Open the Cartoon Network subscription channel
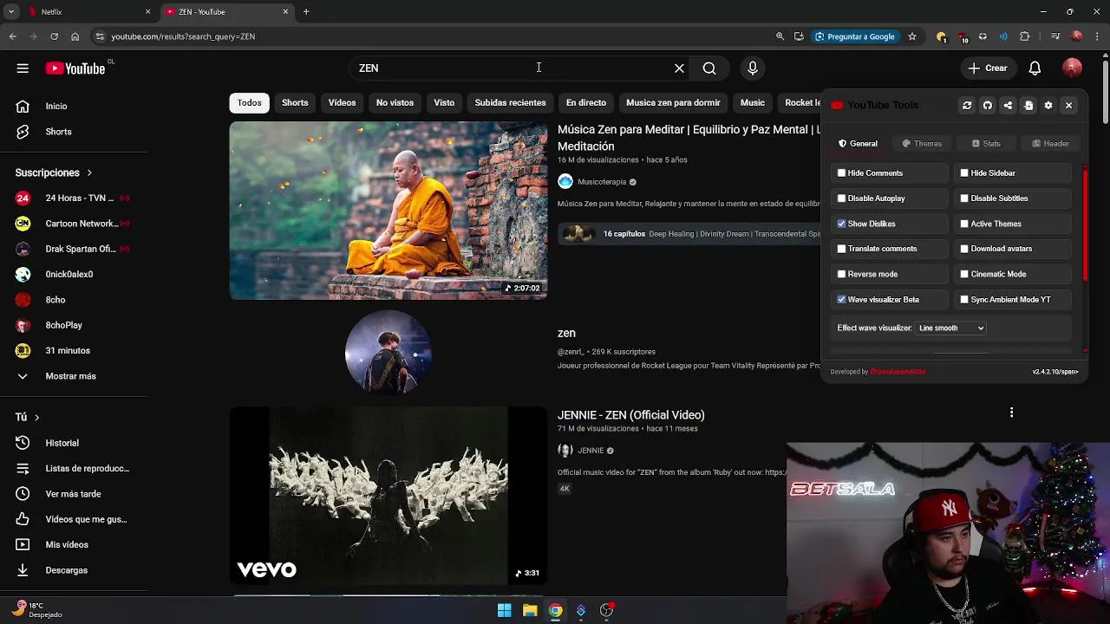Screen dimensions: 1110x624 pyautogui.click(x=74, y=224)
